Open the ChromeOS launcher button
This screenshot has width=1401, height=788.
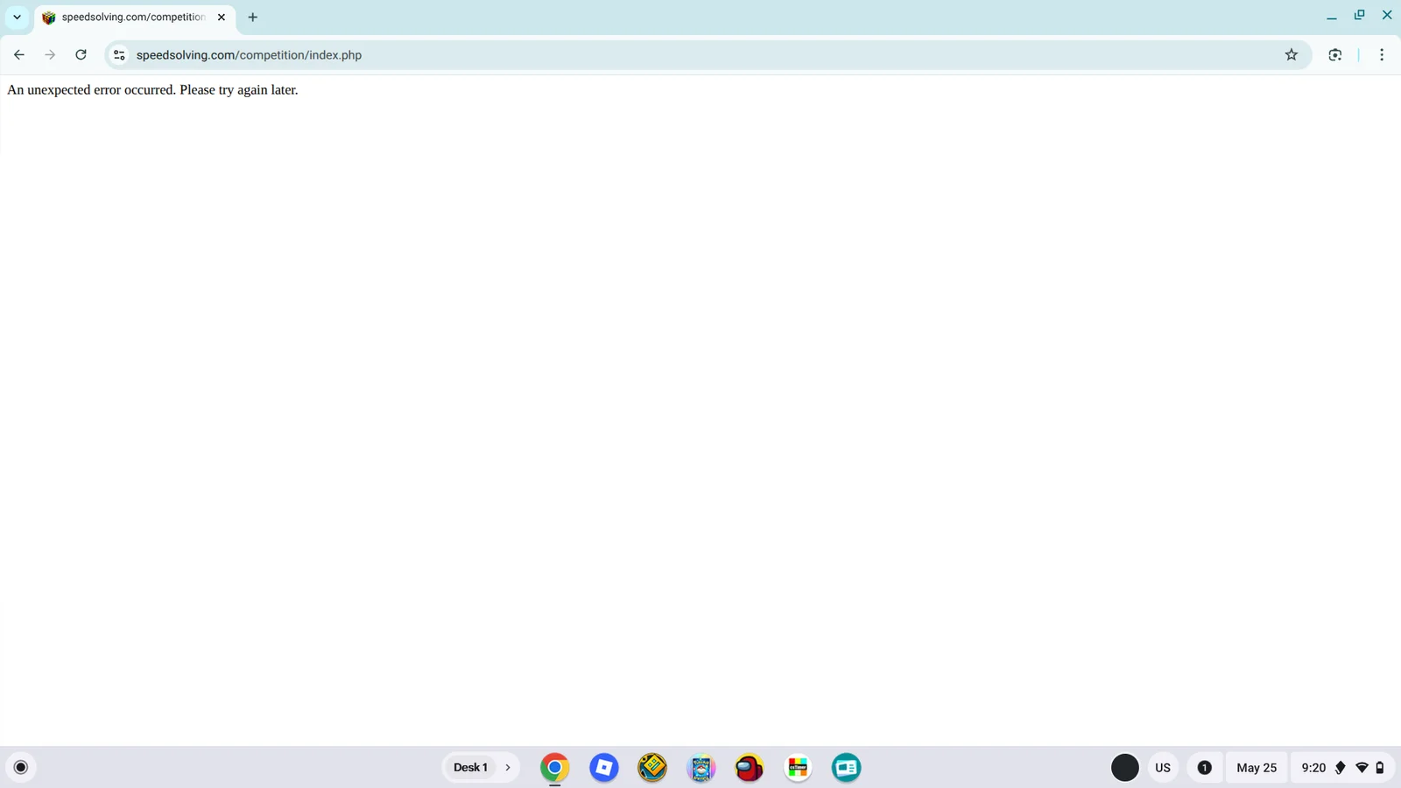click(x=21, y=768)
